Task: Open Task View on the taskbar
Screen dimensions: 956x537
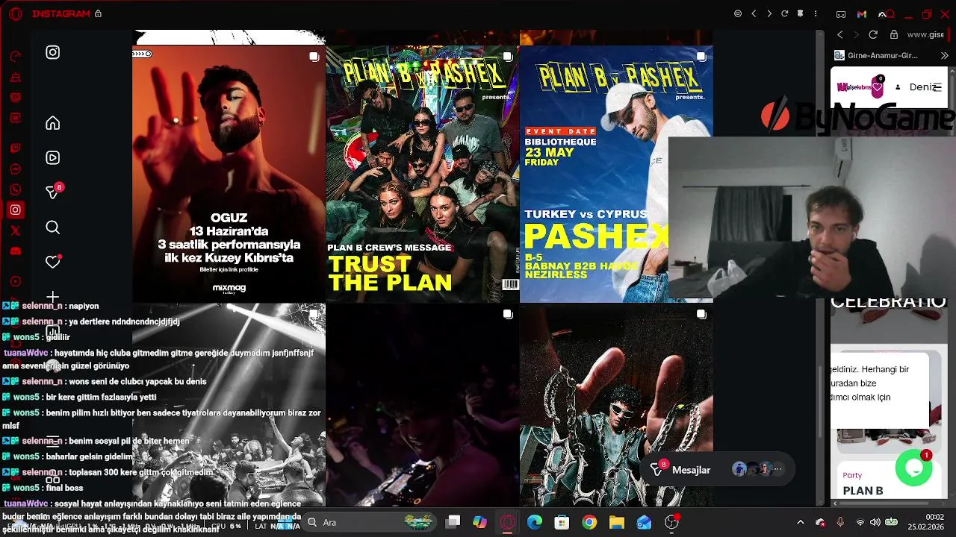Action: pos(453,522)
